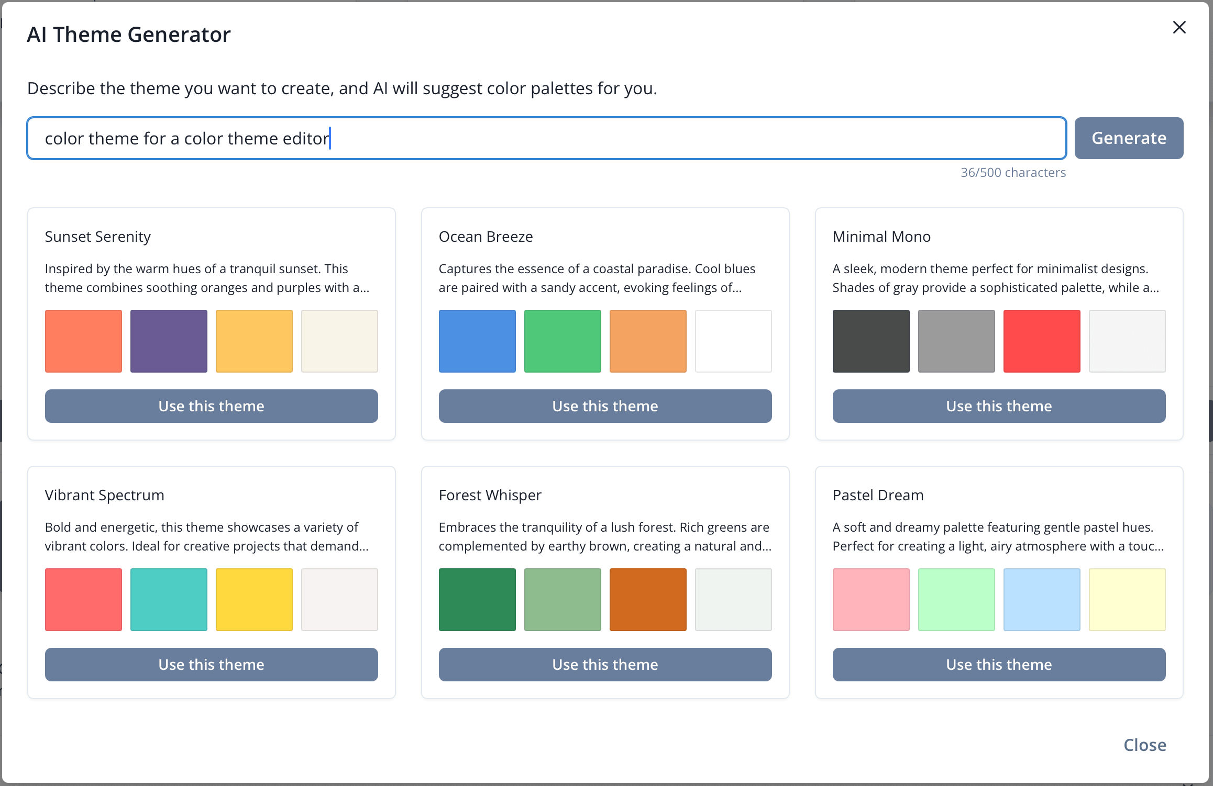1213x786 pixels.
Task: Click the theme description text field
Action: click(x=546, y=138)
